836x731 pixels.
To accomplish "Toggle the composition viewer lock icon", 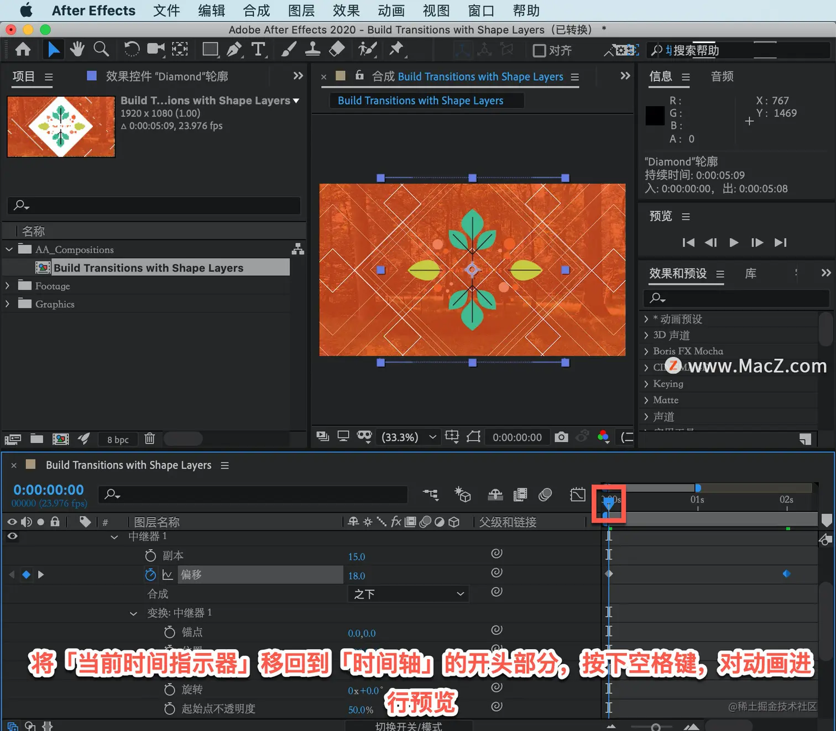I will 359,75.
